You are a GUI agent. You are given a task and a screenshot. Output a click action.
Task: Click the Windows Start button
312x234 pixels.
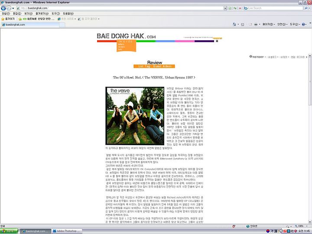pyautogui.click(x=9, y=231)
